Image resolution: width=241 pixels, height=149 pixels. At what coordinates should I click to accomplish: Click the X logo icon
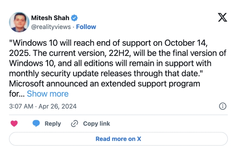(222, 17)
